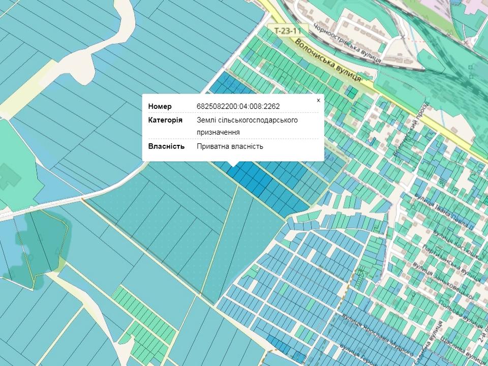Close the parcel info popup
The width and height of the screenshot is (488, 366).
(x=318, y=101)
